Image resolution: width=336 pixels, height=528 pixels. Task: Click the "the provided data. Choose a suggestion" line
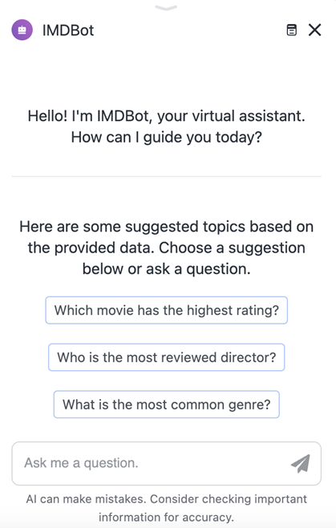tap(167, 248)
